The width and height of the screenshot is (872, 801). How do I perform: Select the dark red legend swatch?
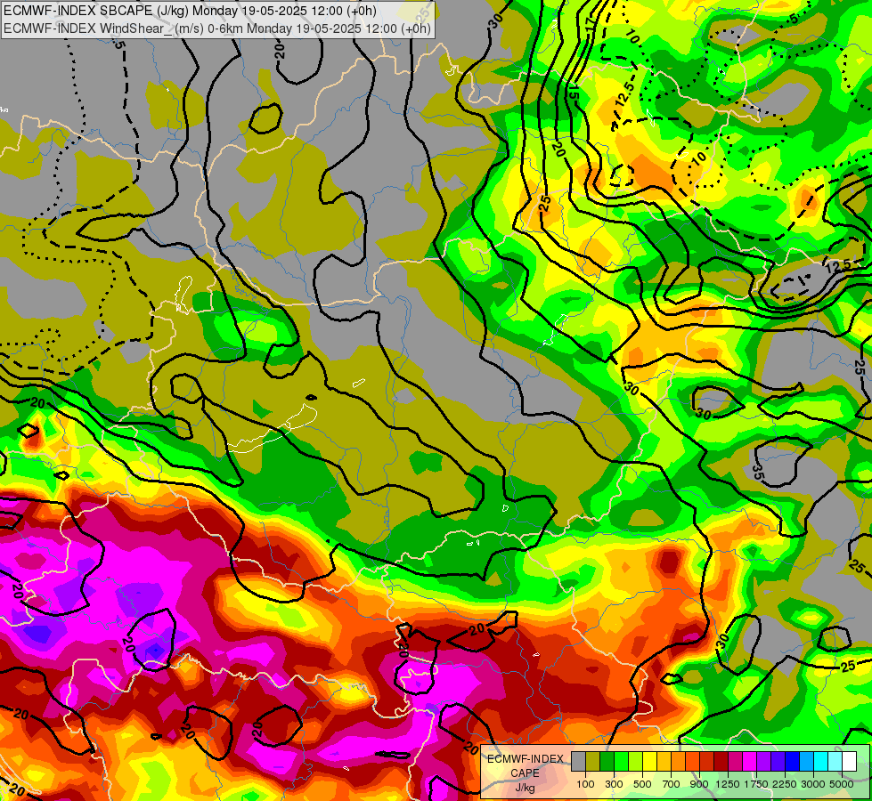pos(721,762)
